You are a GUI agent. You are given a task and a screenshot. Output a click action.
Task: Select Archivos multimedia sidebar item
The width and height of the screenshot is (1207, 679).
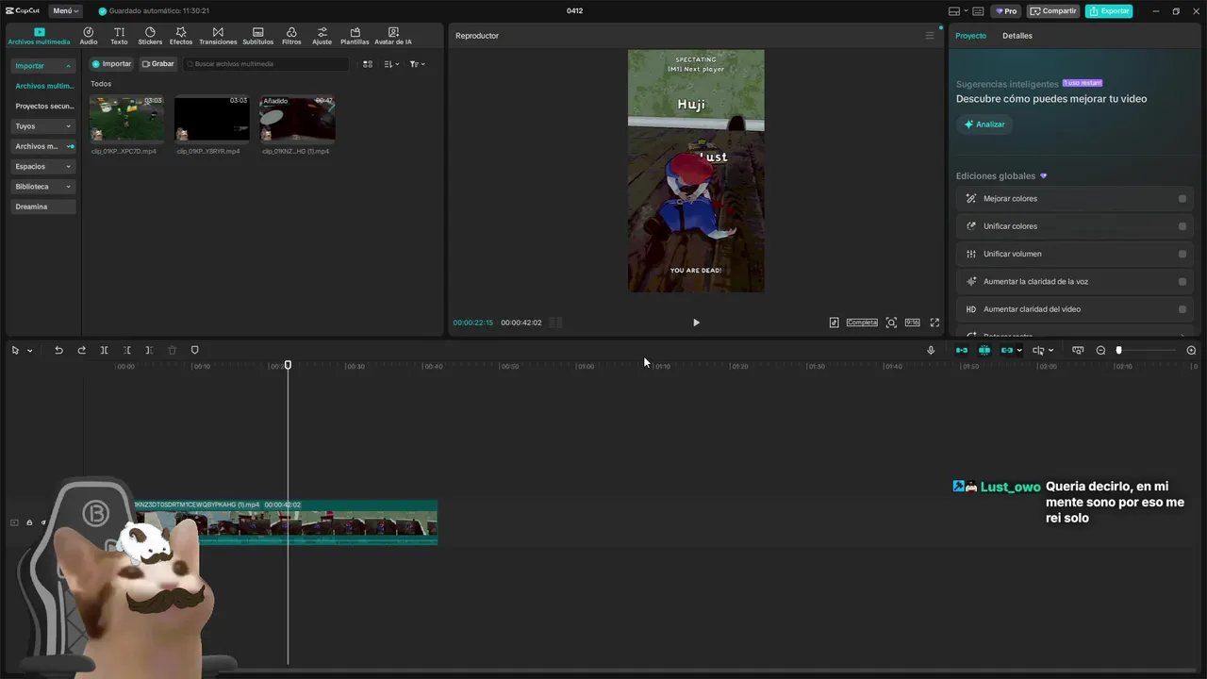(x=43, y=86)
